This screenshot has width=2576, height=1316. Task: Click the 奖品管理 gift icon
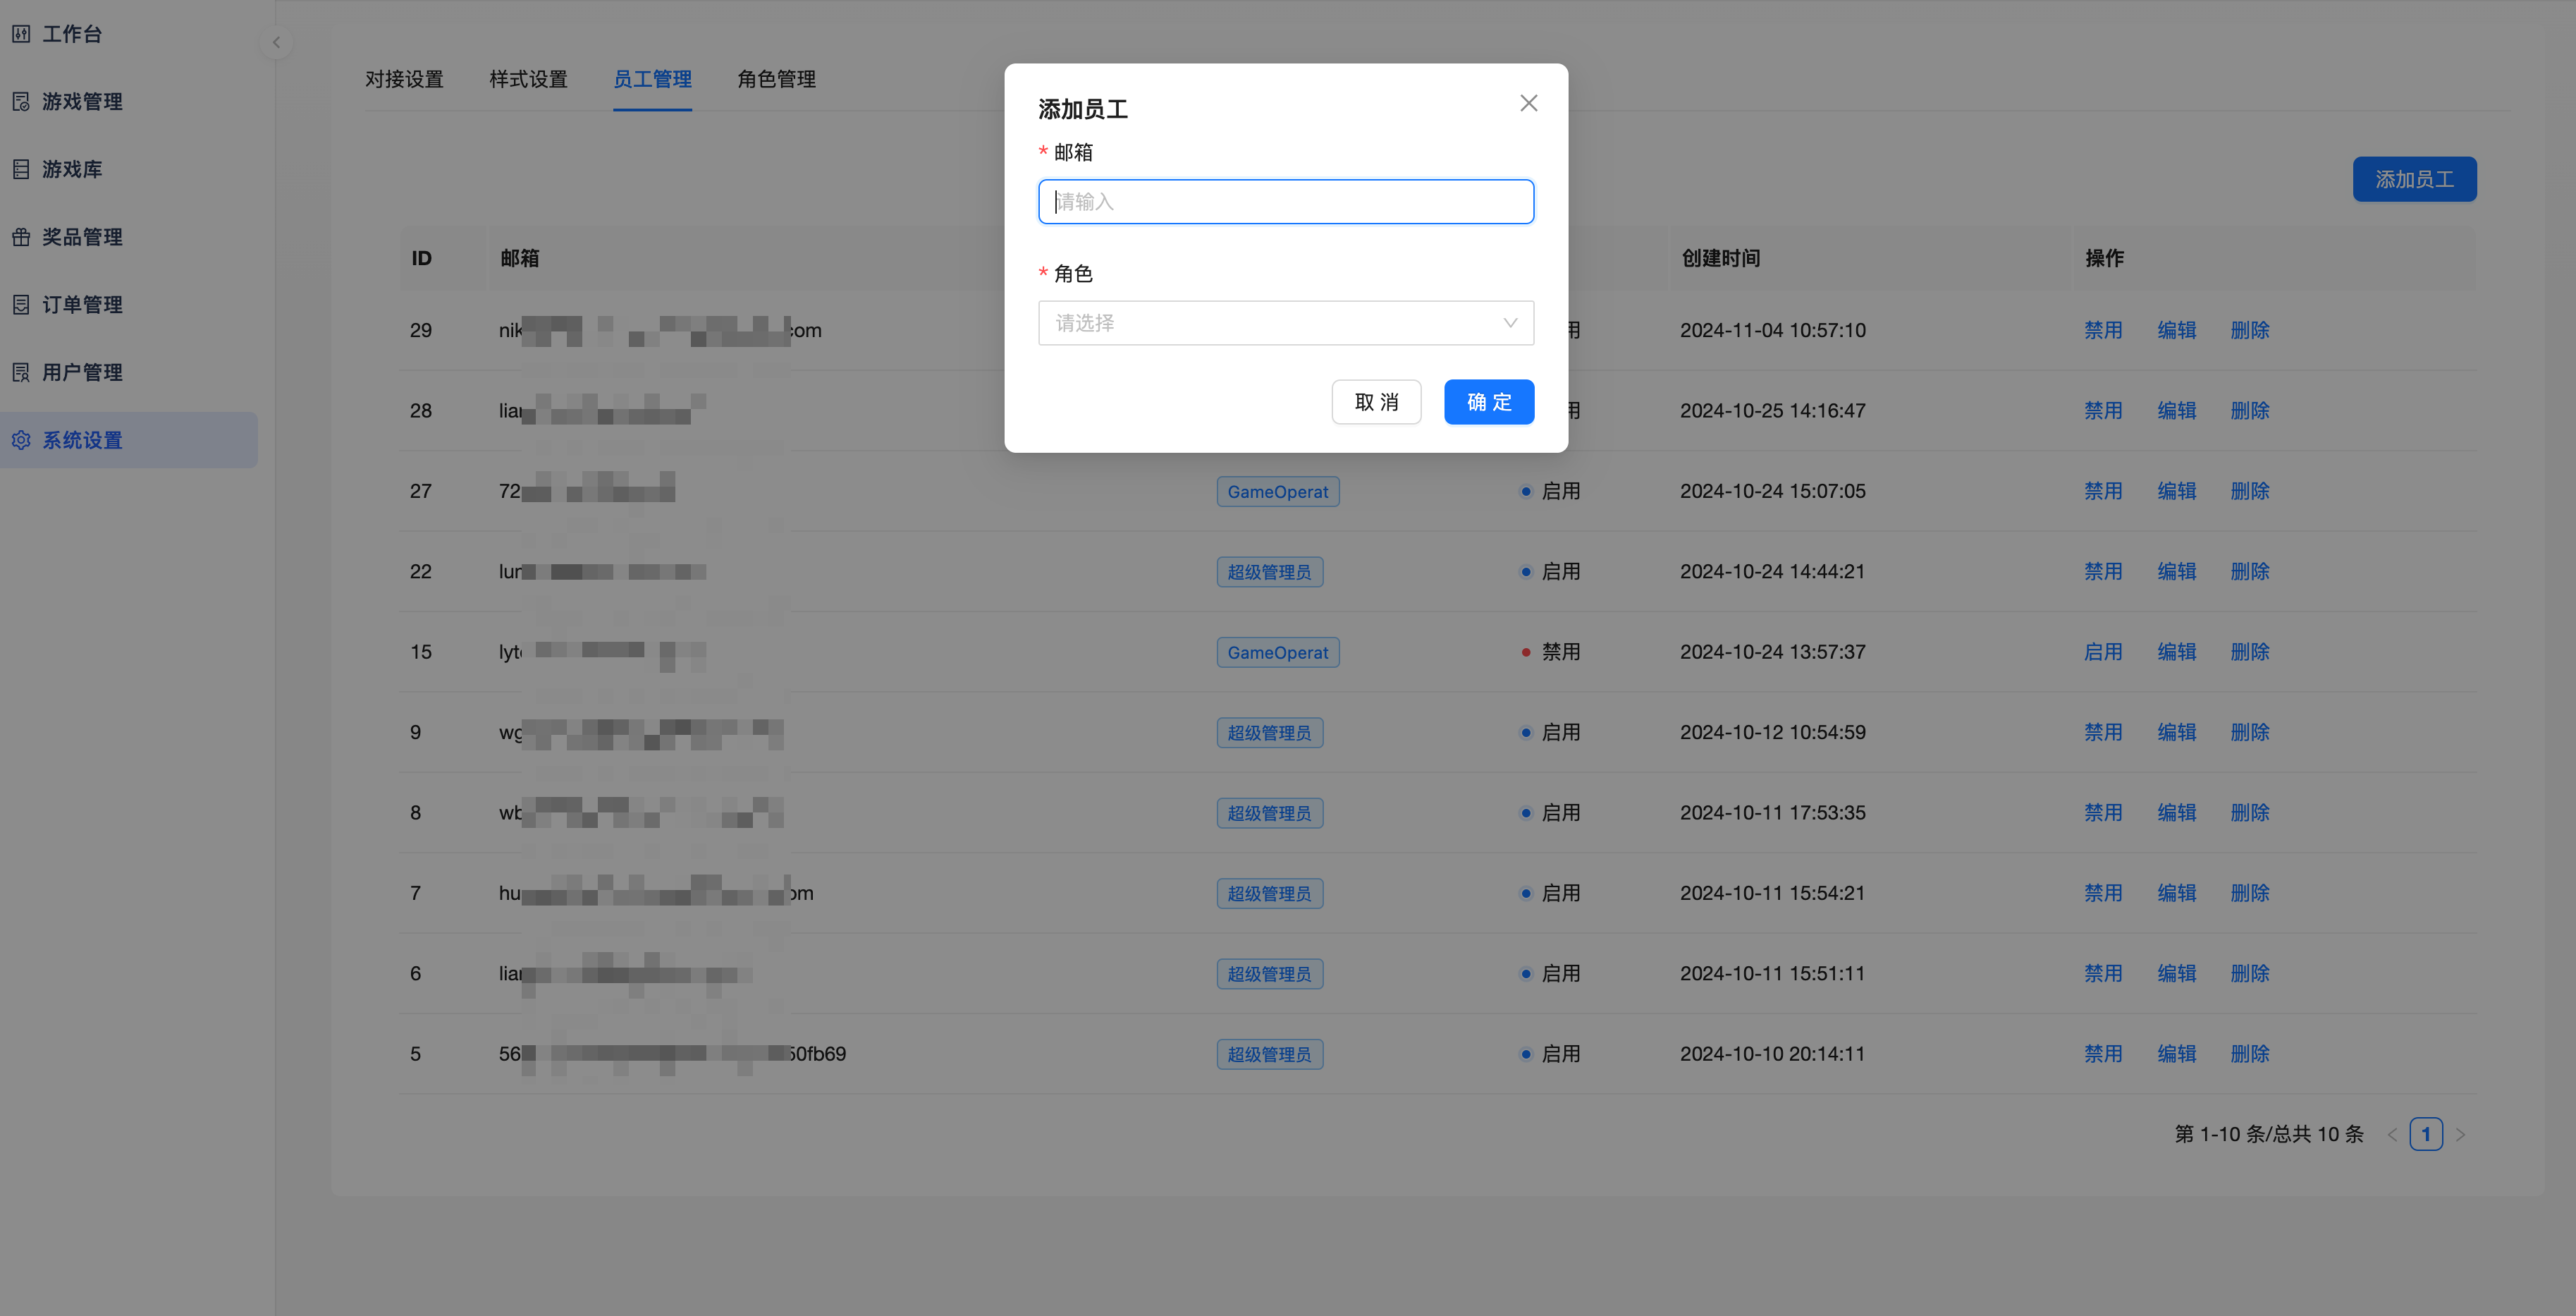point(21,237)
